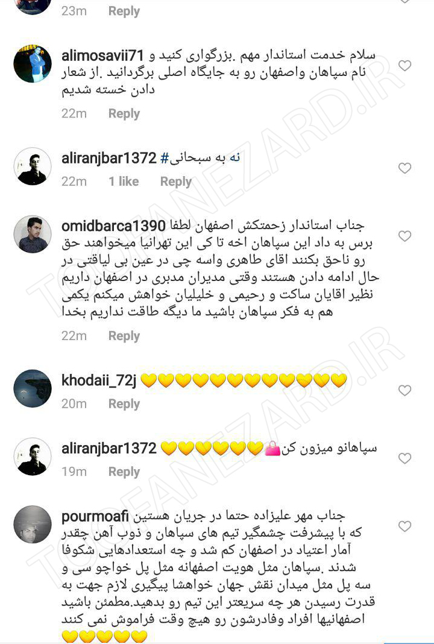The height and width of the screenshot is (644, 434).
Task: Like aliranjbar1372's comment with the handbag emoji
Action: [405, 458]
